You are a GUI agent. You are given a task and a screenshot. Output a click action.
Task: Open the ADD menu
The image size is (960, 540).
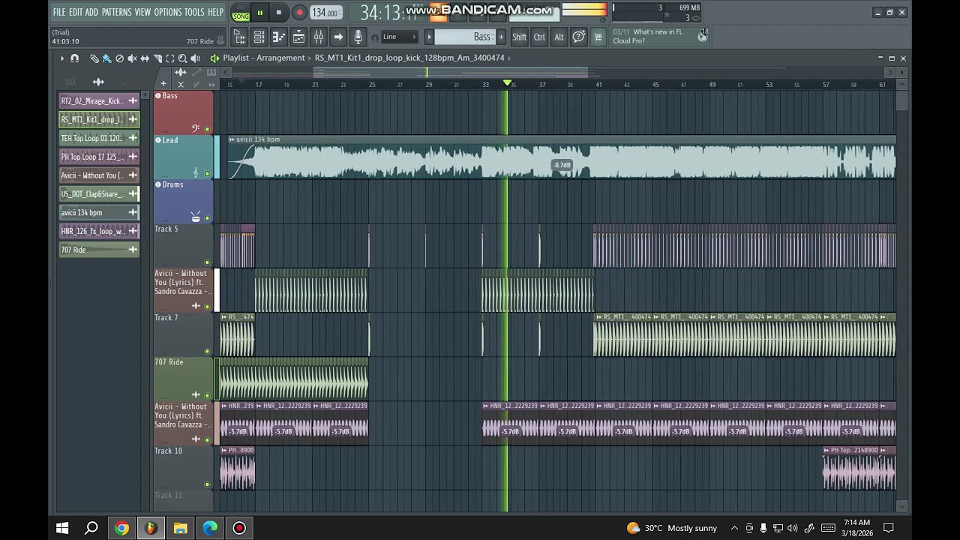91,12
